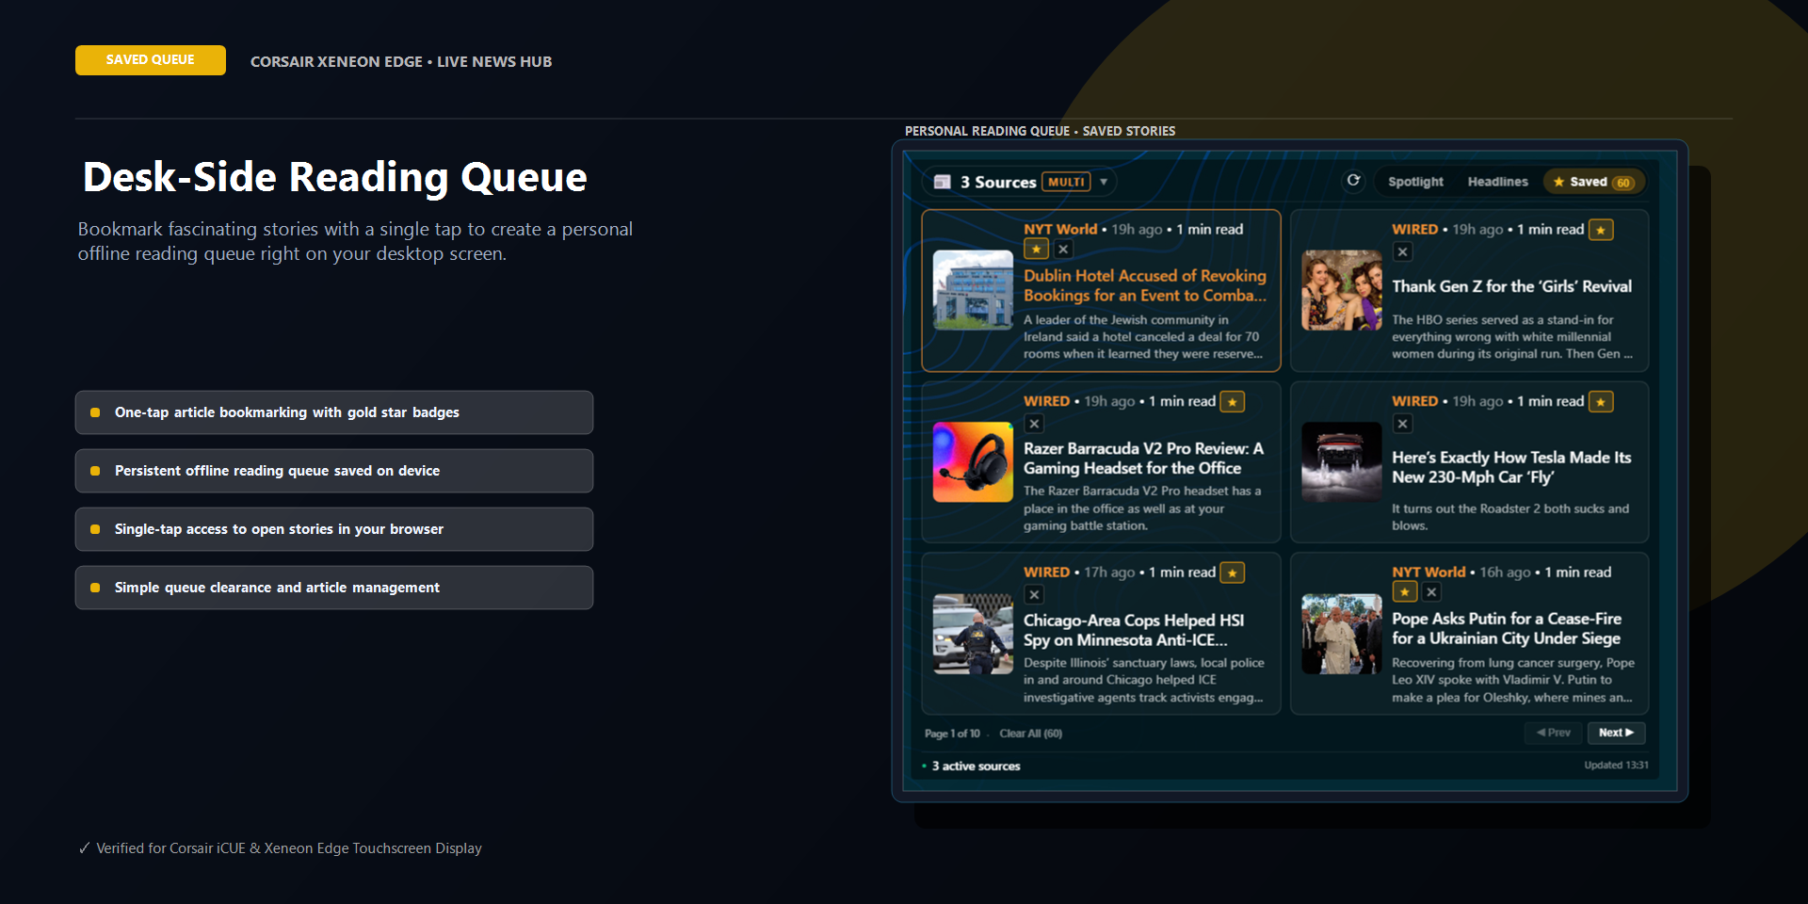Click the Chicago police thumbnail image
Image resolution: width=1808 pixels, height=904 pixels.
click(973, 634)
